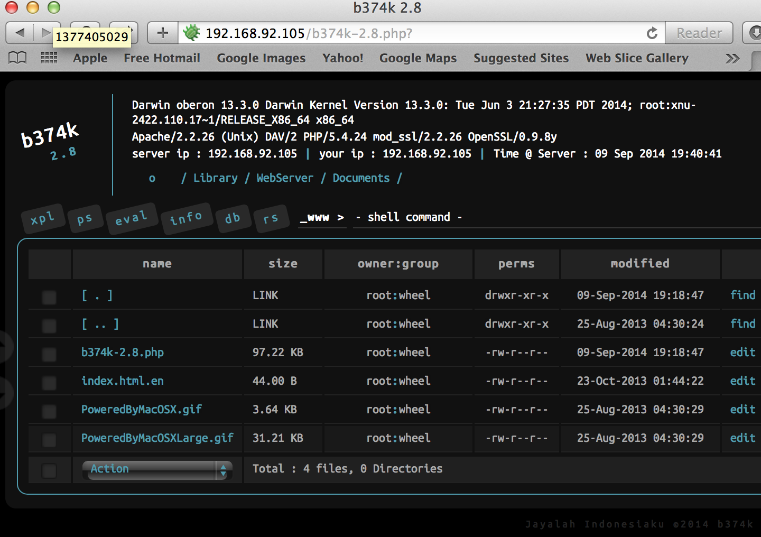
Task: Click the browser back arrow button
Action: coord(20,33)
